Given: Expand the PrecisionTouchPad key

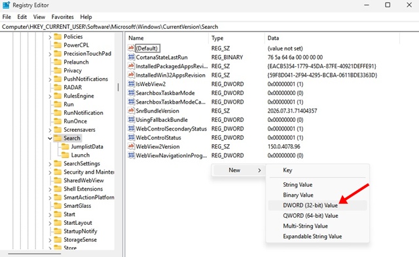Looking at the screenshot, I should coord(50,54).
